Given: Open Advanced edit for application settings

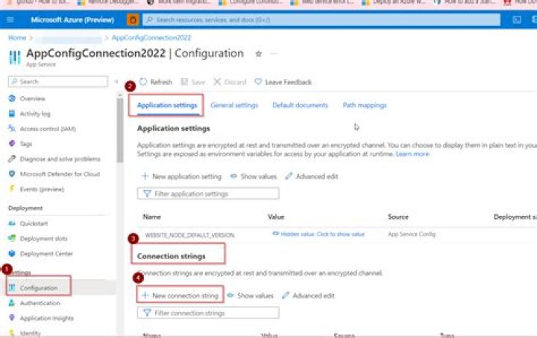Looking at the screenshot, I should (312, 176).
